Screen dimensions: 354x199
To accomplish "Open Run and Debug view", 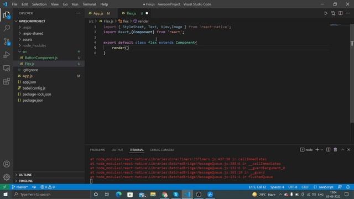I will click(7, 55).
